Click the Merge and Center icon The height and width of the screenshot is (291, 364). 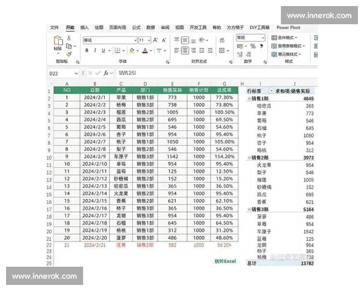pos(222,50)
